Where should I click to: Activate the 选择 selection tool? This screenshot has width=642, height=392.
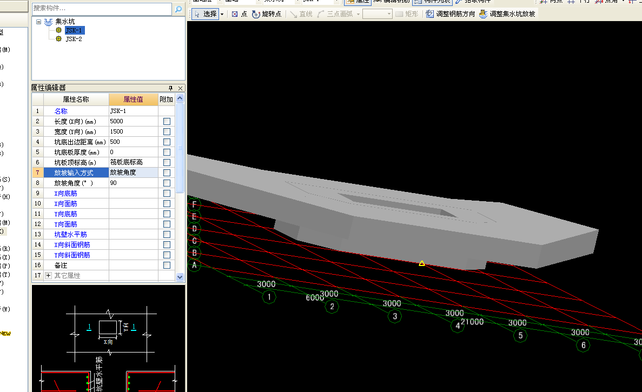[x=206, y=14]
